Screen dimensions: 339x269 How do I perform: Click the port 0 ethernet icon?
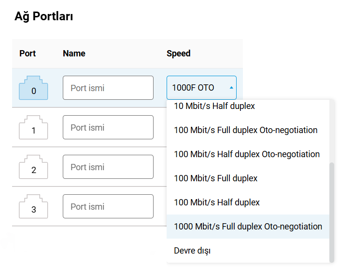(x=33, y=88)
